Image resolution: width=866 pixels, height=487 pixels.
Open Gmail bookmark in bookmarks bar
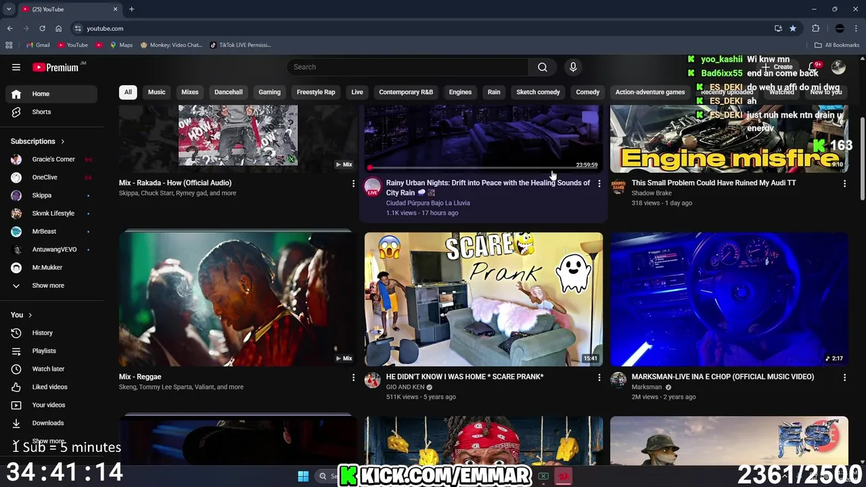38,45
